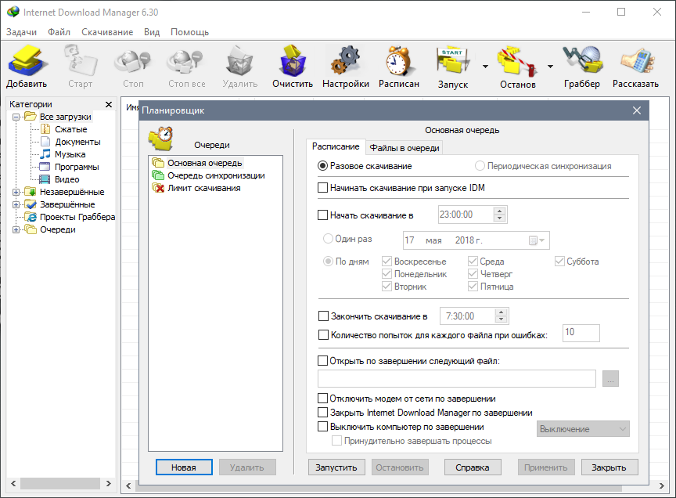Click the Удалить trash icon in toolbar

pos(239,61)
